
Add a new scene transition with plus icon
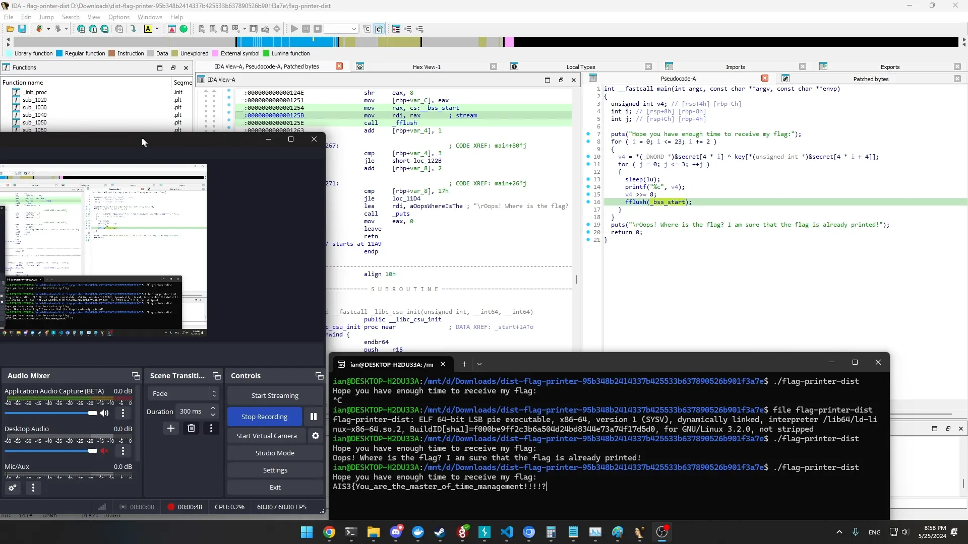click(171, 428)
